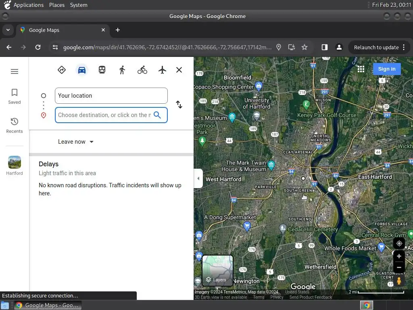Click the Terms link

pyautogui.click(x=259, y=297)
